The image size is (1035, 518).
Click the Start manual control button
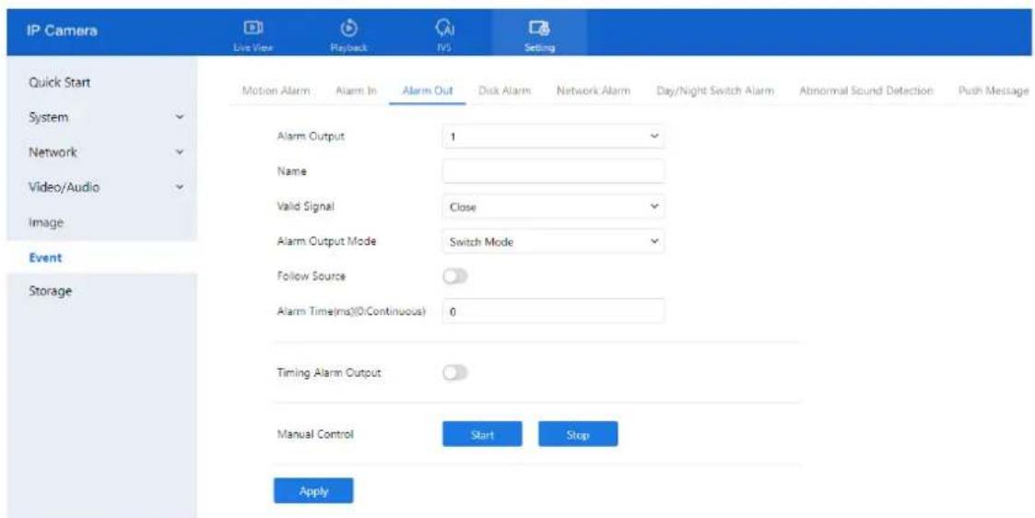tap(482, 435)
